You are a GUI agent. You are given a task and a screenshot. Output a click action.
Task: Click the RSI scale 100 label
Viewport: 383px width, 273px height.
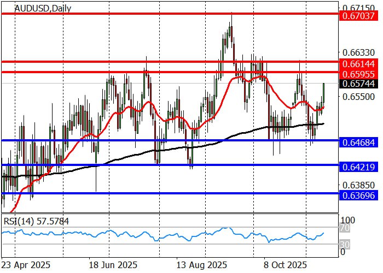(349, 219)
